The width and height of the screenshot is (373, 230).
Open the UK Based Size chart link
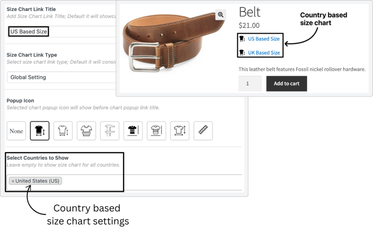(264, 53)
